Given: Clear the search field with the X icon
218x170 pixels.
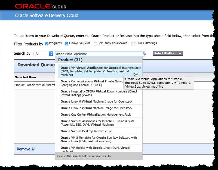Looking at the screenshot, I should pyautogui.click(x=144, y=54).
